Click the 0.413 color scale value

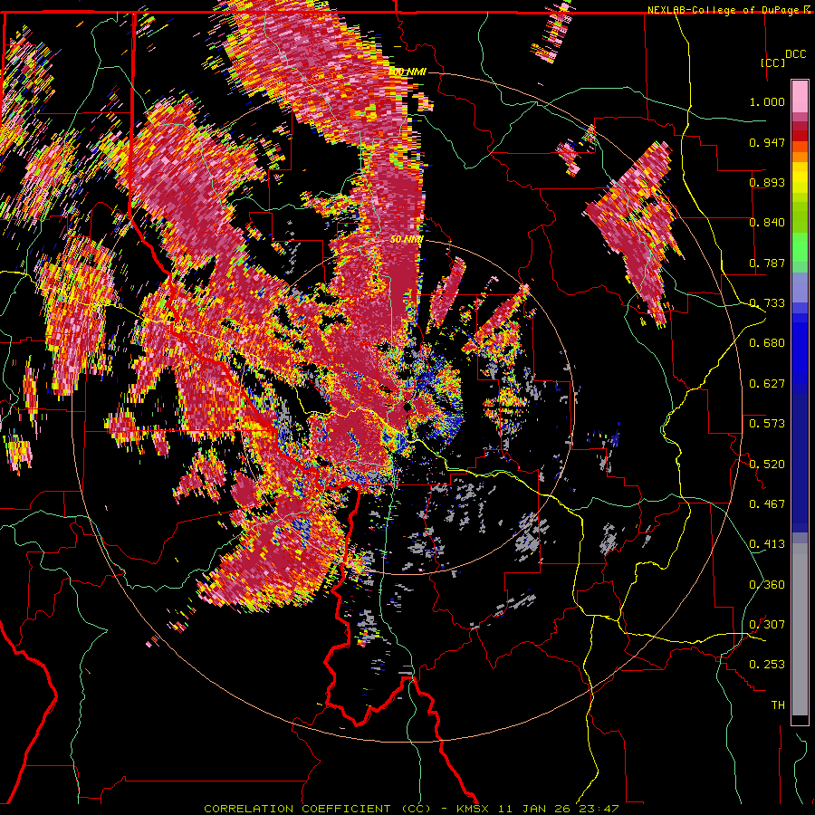(x=767, y=544)
